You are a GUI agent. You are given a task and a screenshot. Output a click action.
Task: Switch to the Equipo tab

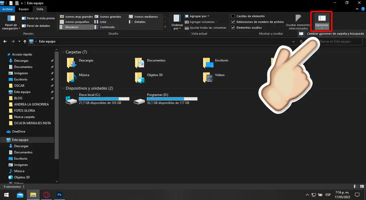24,9
